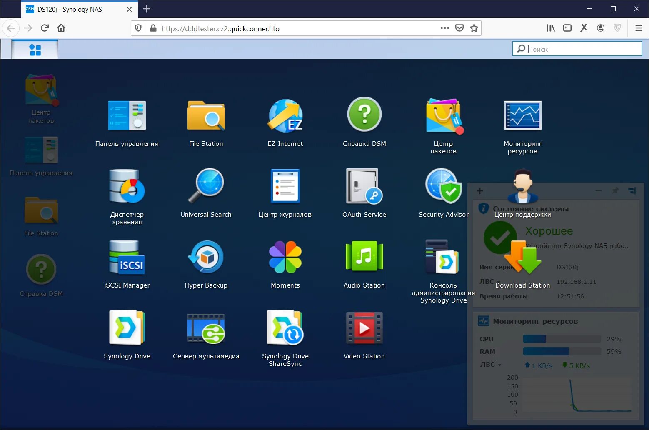The width and height of the screenshot is (649, 430).
Task: Click the server name DS120j value
Action: click(x=567, y=267)
